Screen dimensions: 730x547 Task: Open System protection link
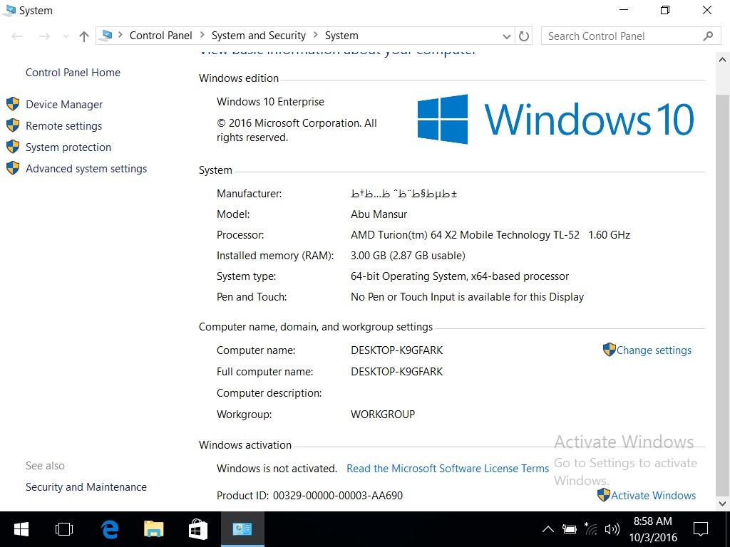(x=68, y=147)
